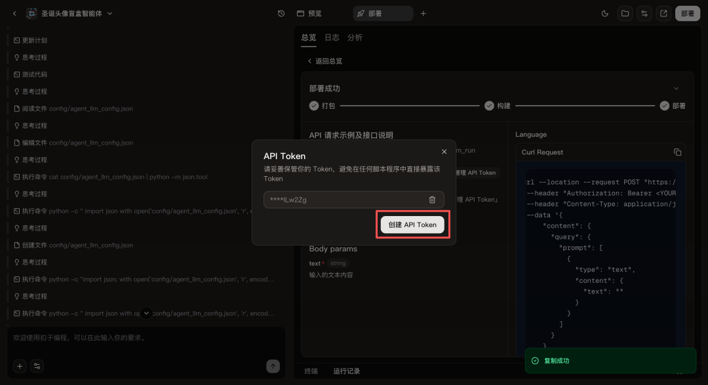Switch to the 日志 tab
708x385 pixels.
tap(332, 37)
